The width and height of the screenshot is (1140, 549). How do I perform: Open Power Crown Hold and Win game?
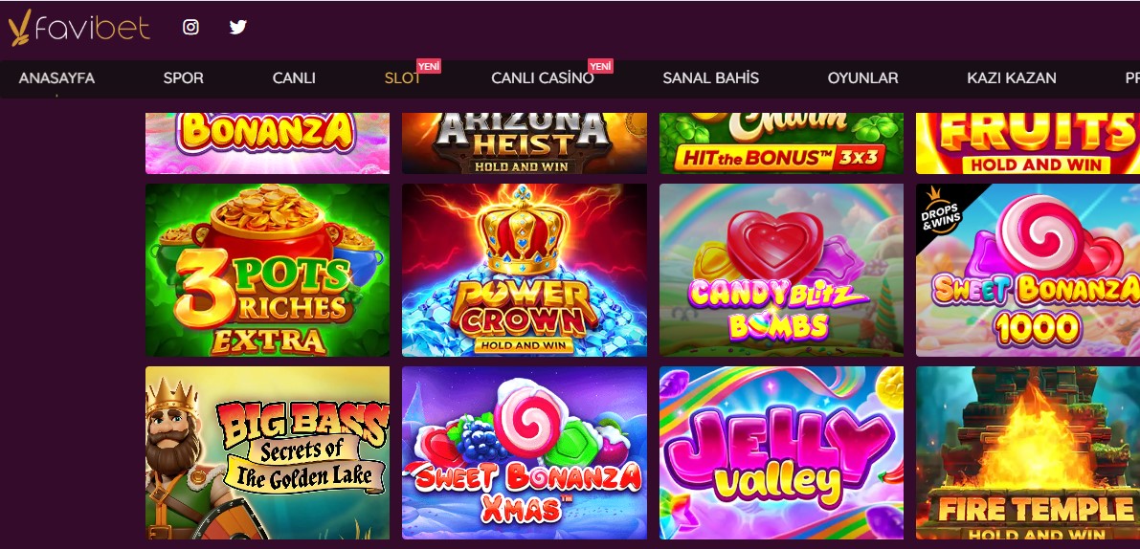click(x=525, y=270)
